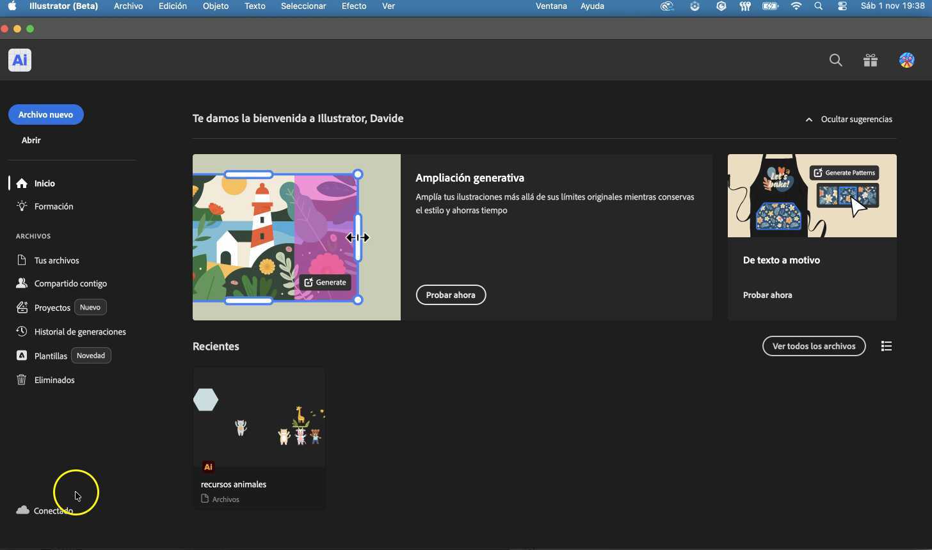Open Historial de generaciones
Viewport: 932px width, 550px height.
(79, 331)
